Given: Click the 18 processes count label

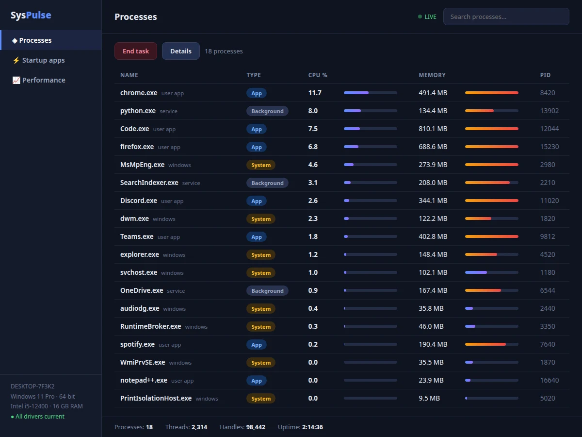Looking at the screenshot, I should pyautogui.click(x=224, y=51).
